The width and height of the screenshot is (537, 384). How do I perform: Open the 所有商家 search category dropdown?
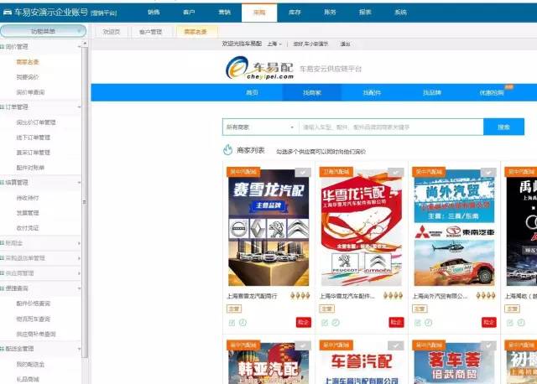point(260,127)
